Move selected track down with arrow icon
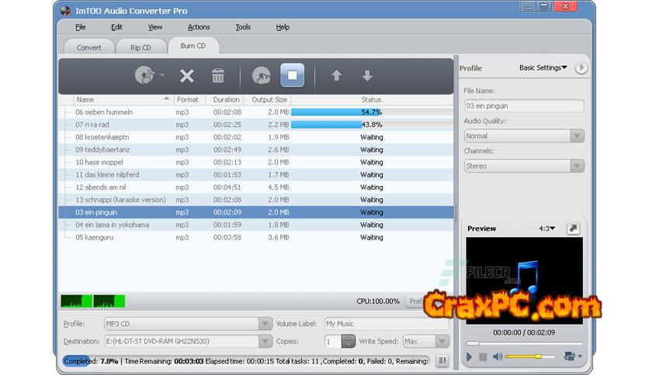The image size is (649, 375). click(367, 75)
